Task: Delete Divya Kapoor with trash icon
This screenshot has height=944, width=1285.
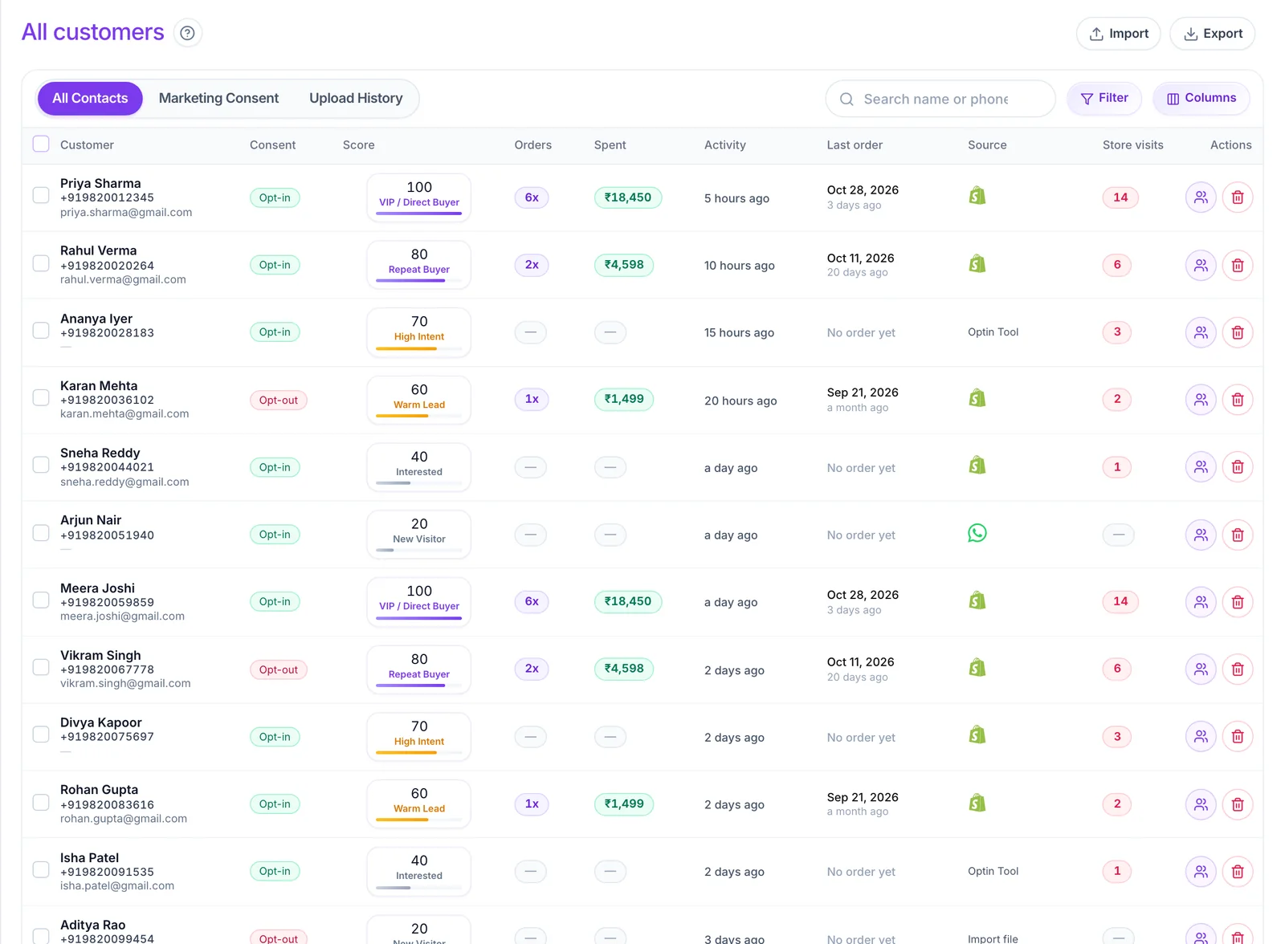Action: tap(1238, 737)
